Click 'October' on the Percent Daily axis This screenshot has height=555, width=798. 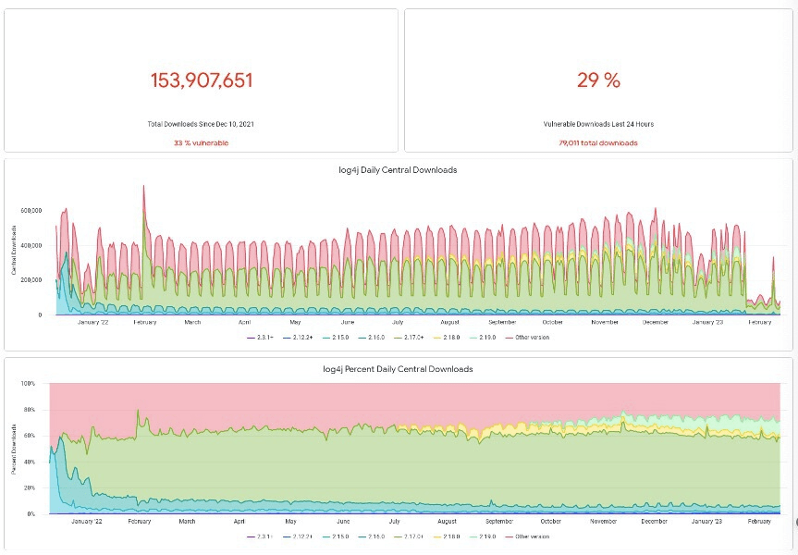(551, 522)
